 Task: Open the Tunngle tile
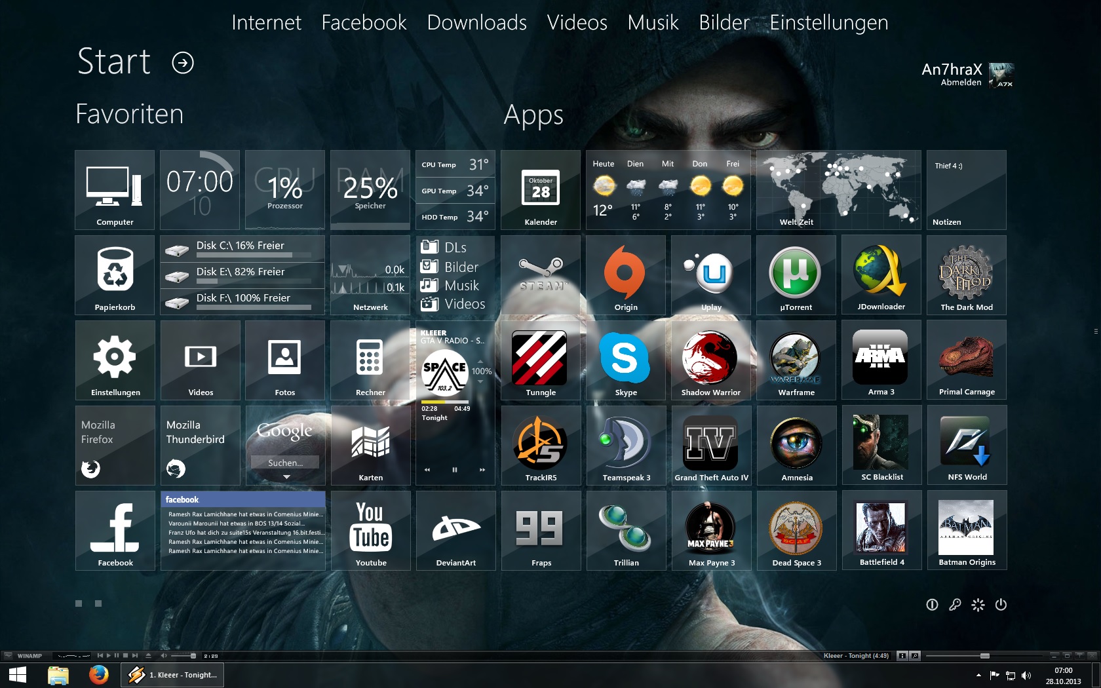tap(541, 360)
